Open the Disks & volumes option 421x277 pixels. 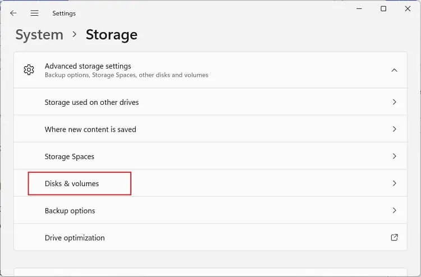pyautogui.click(x=72, y=184)
